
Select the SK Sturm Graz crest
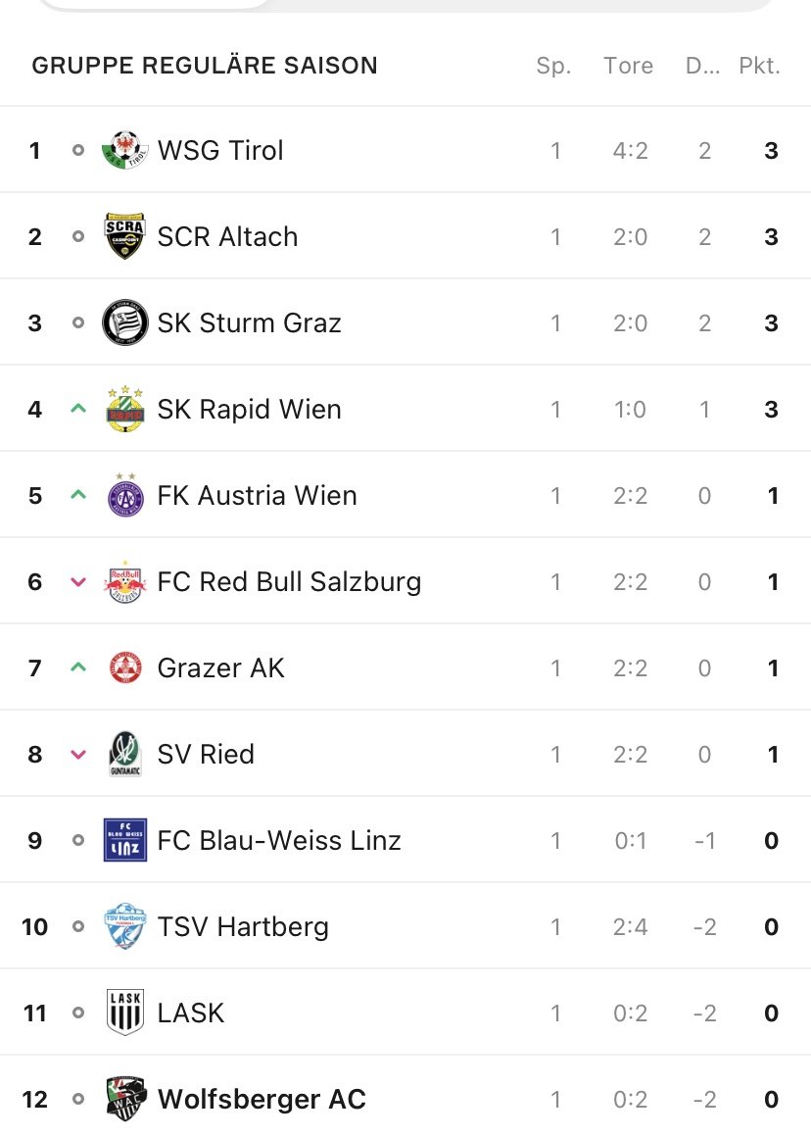pyautogui.click(x=125, y=322)
